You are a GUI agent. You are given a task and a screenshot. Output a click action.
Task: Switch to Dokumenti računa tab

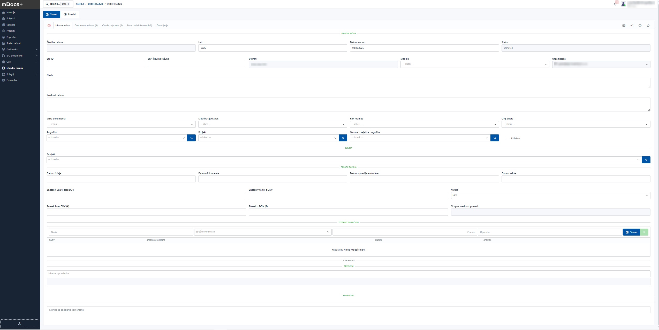tap(86, 26)
